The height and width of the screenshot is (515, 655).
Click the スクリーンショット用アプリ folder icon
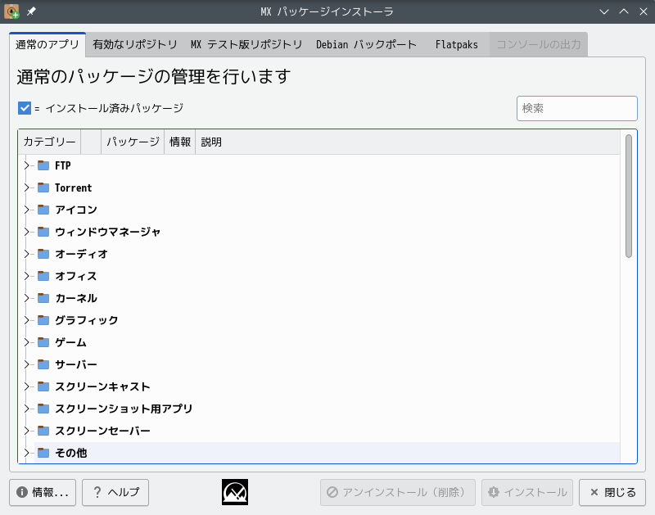43,409
